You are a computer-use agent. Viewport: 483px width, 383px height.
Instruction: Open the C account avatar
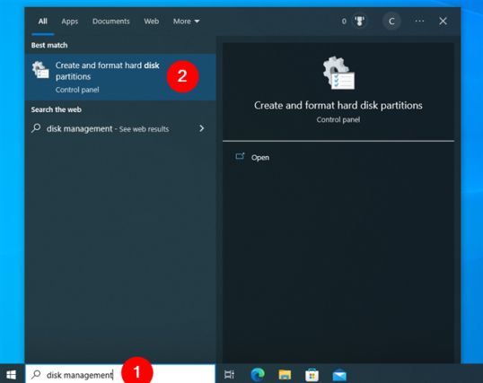point(391,22)
